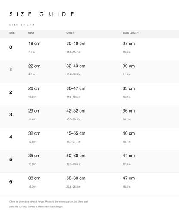Select the size 4 row label
The height and width of the screenshot is (219, 179).
(11, 137)
